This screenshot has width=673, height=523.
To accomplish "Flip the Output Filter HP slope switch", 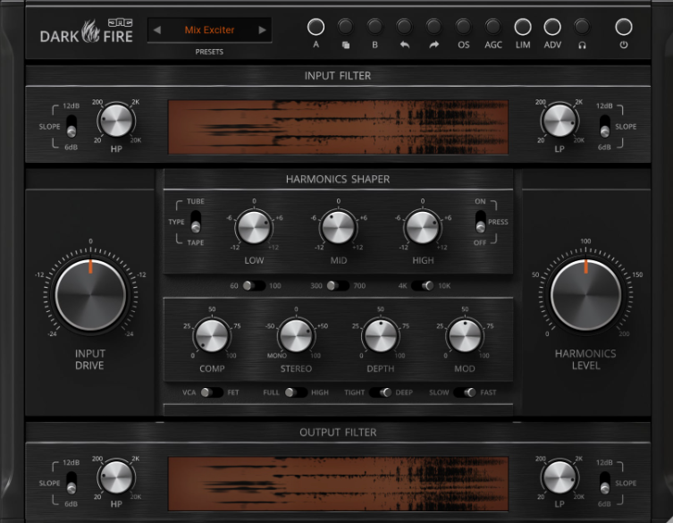I will pos(72,483).
